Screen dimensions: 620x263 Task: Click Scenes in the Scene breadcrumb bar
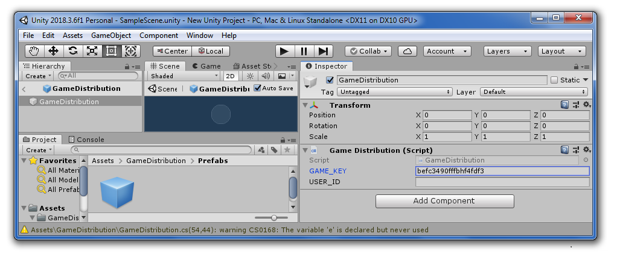(162, 88)
